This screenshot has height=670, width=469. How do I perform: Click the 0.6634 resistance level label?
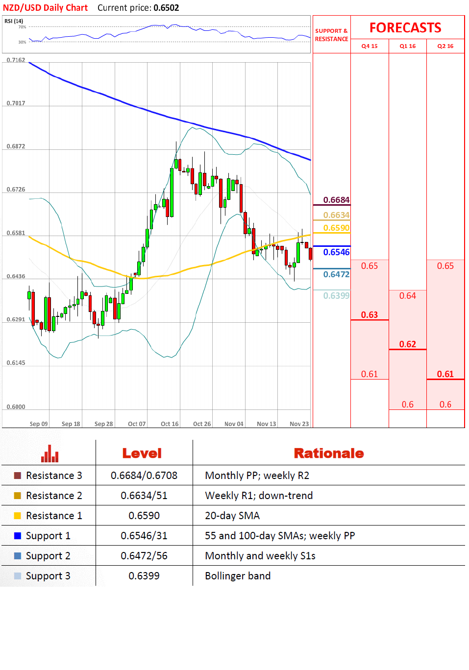pyautogui.click(x=336, y=215)
